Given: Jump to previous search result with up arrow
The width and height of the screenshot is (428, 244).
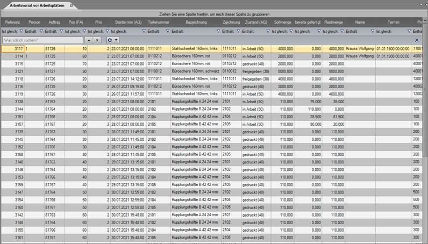Looking at the screenshot, I should [89, 40].
